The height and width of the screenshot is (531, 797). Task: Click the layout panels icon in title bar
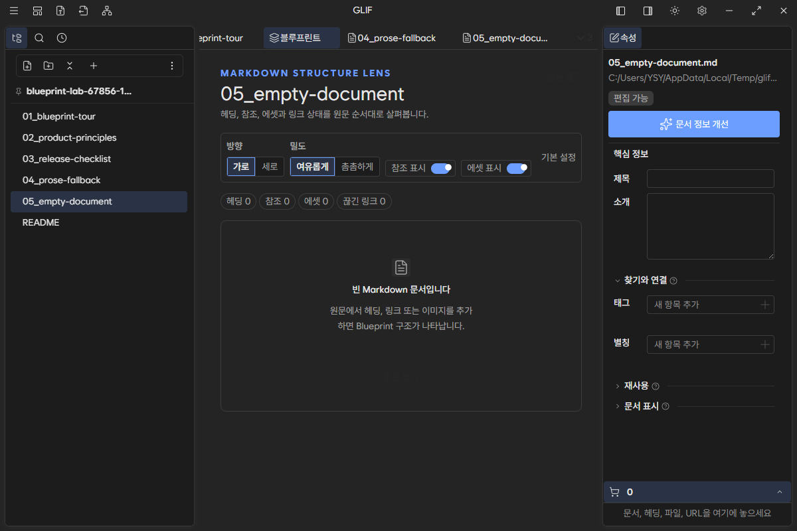(x=37, y=11)
